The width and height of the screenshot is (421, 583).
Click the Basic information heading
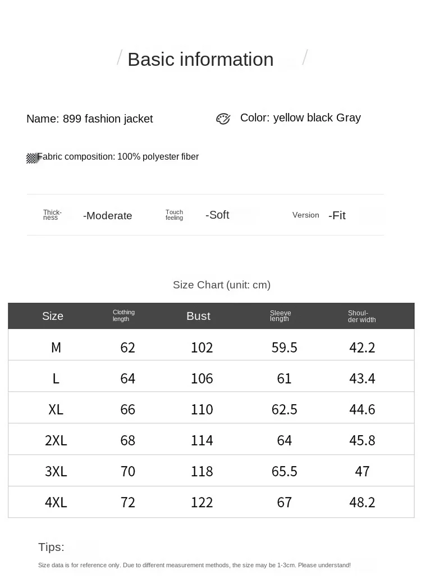click(x=200, y=60)
